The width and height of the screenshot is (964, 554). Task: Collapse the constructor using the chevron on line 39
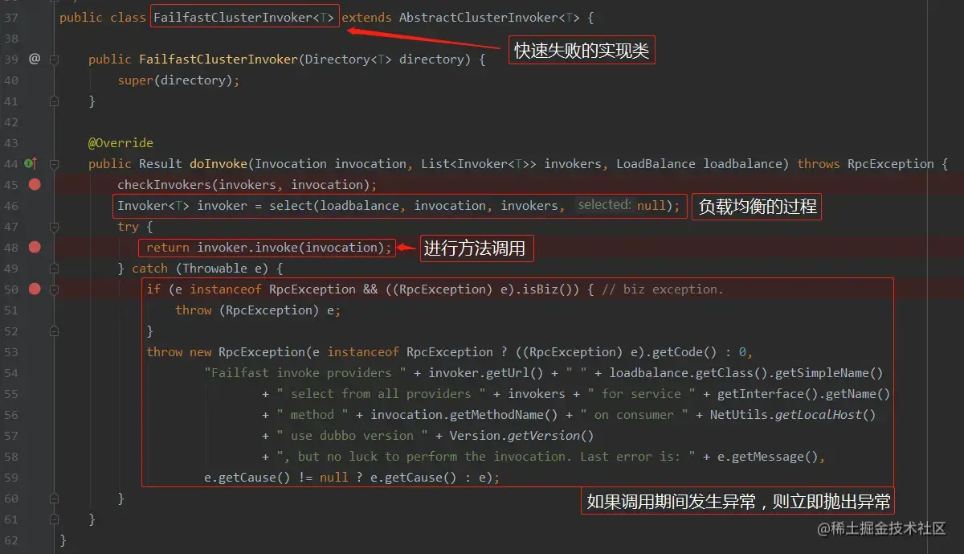54,59
